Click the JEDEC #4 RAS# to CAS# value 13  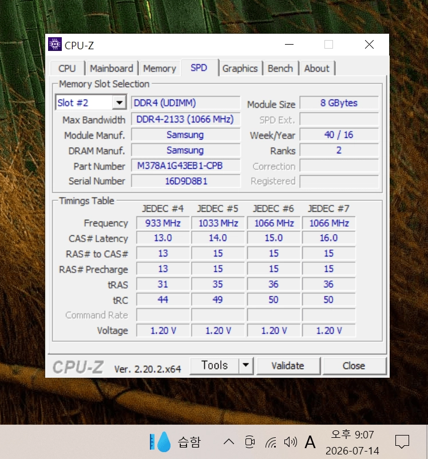tap(163, 253)
